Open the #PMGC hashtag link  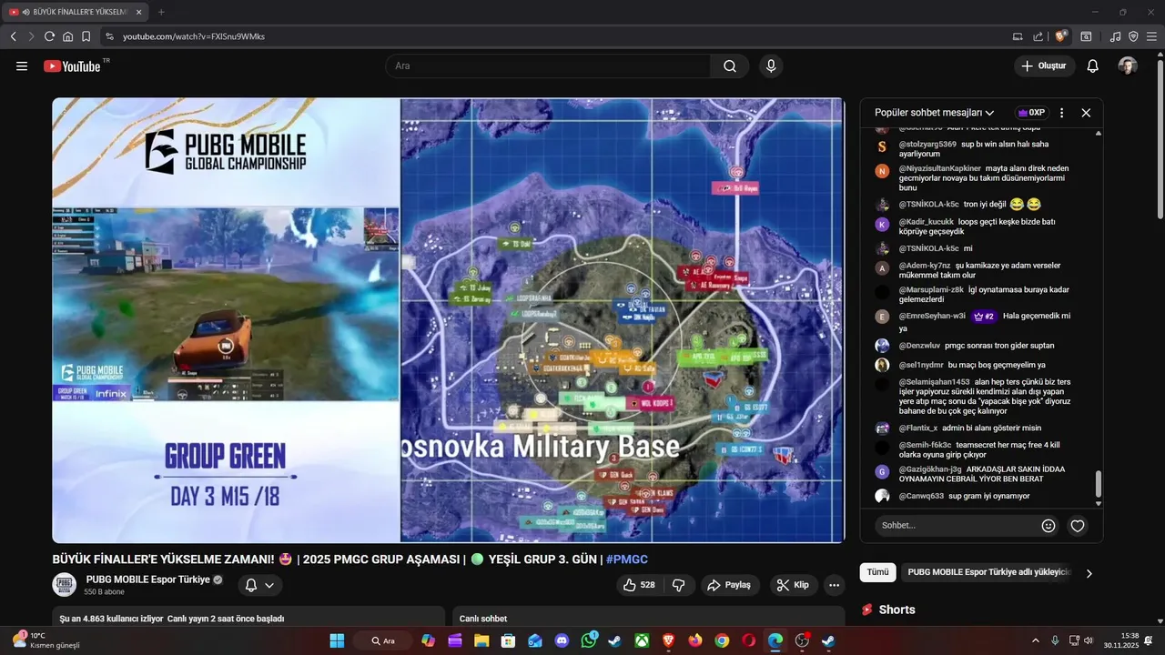tap(627, 559)
